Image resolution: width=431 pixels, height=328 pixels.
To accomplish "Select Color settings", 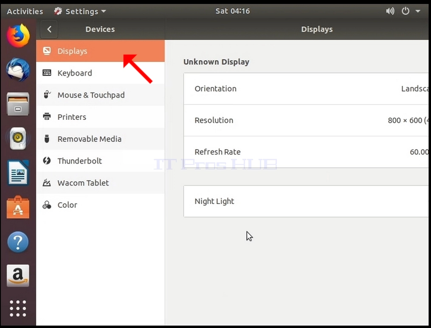I will [x=100, y=205].
